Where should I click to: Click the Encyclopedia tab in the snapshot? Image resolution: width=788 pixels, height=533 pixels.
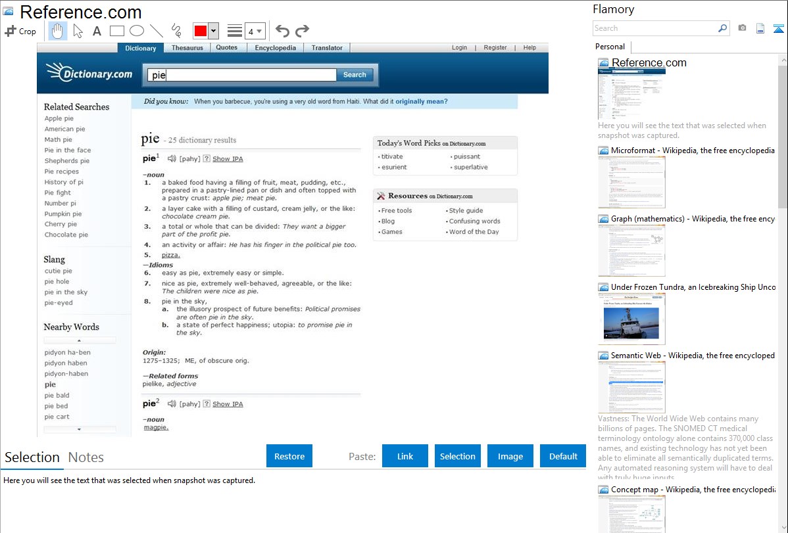tap(276, 48)
